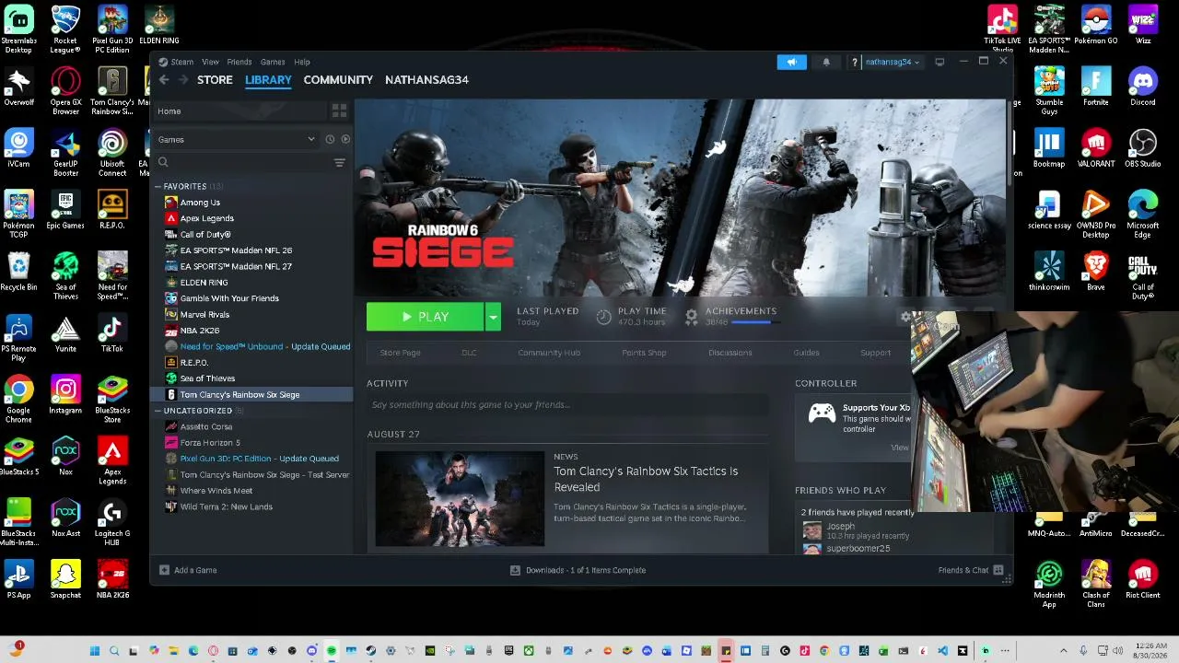Viewport: 1179px width, 663px height.
Task: Select the Instagram desktop icon
Action: click(x=65, y=396)
